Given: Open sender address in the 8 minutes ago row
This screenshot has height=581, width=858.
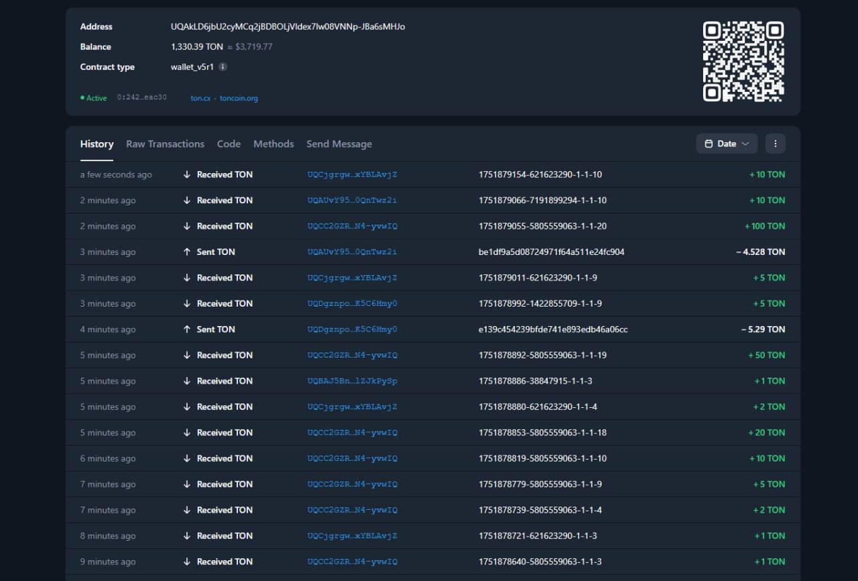Looking at the screenshot, I should 353,536.
